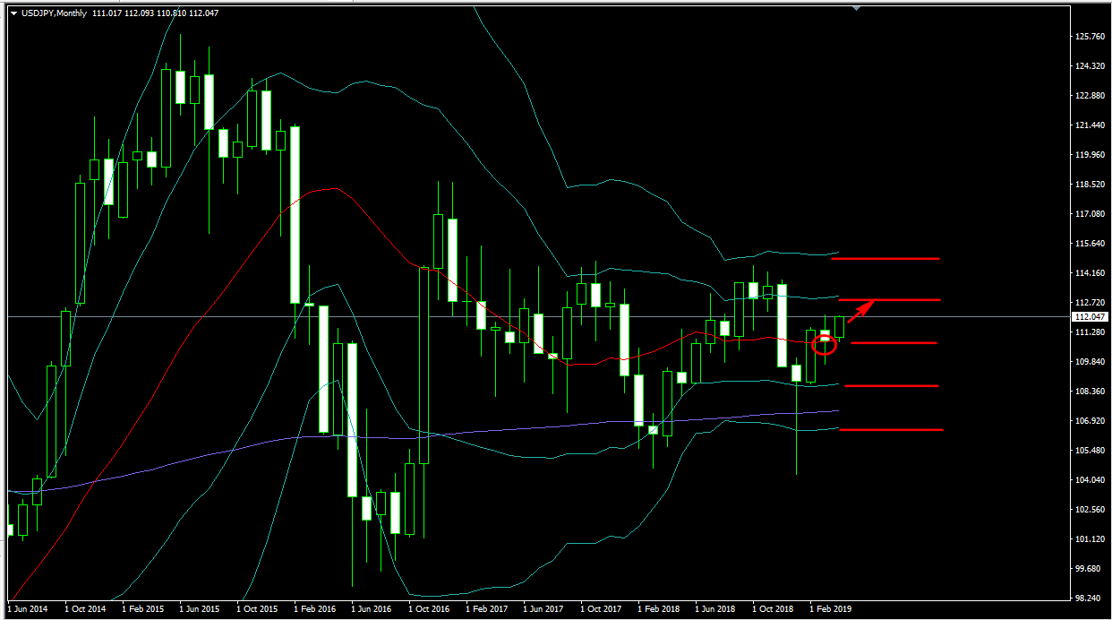Screen dimensions: 1112x620
Task: Click the 1 Oct 2018 date label
Action: [773, 609]
